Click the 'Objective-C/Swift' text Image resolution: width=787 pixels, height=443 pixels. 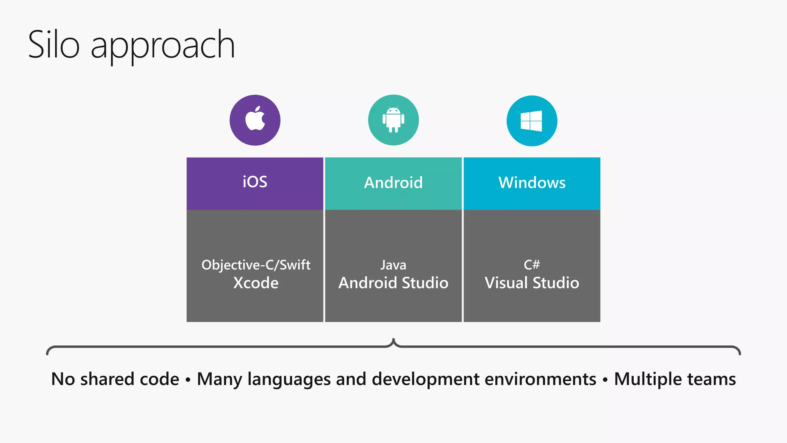coord(256,265)
